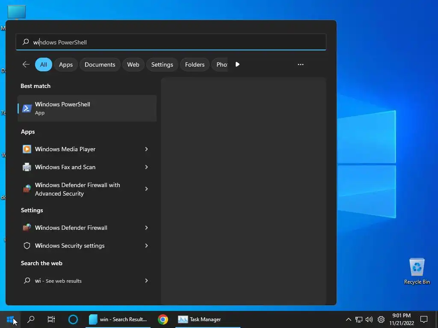Click the Windows PowerShell app icon
Viewport: 438px width, 328px height.
pos(27,108)
